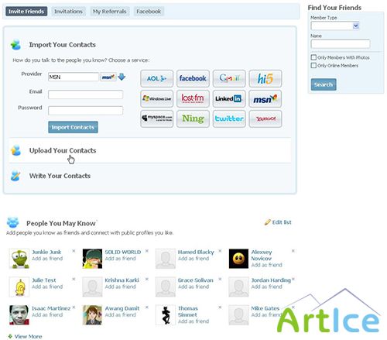Open the Provider list with blue arrow
387x340 pixels.
tap(122, 77)
